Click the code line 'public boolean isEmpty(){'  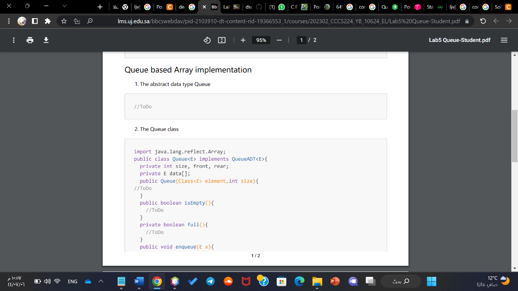[x=177, y=203]
